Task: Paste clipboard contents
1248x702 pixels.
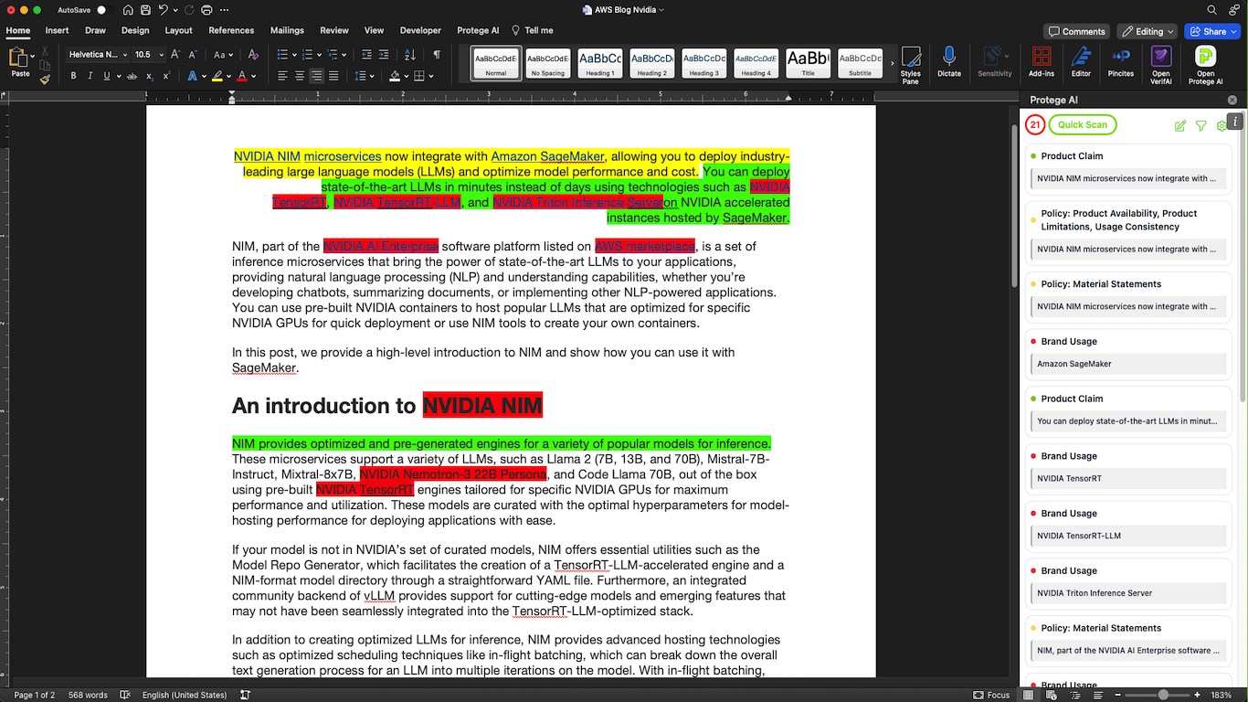Action: [x=20, y=61]
